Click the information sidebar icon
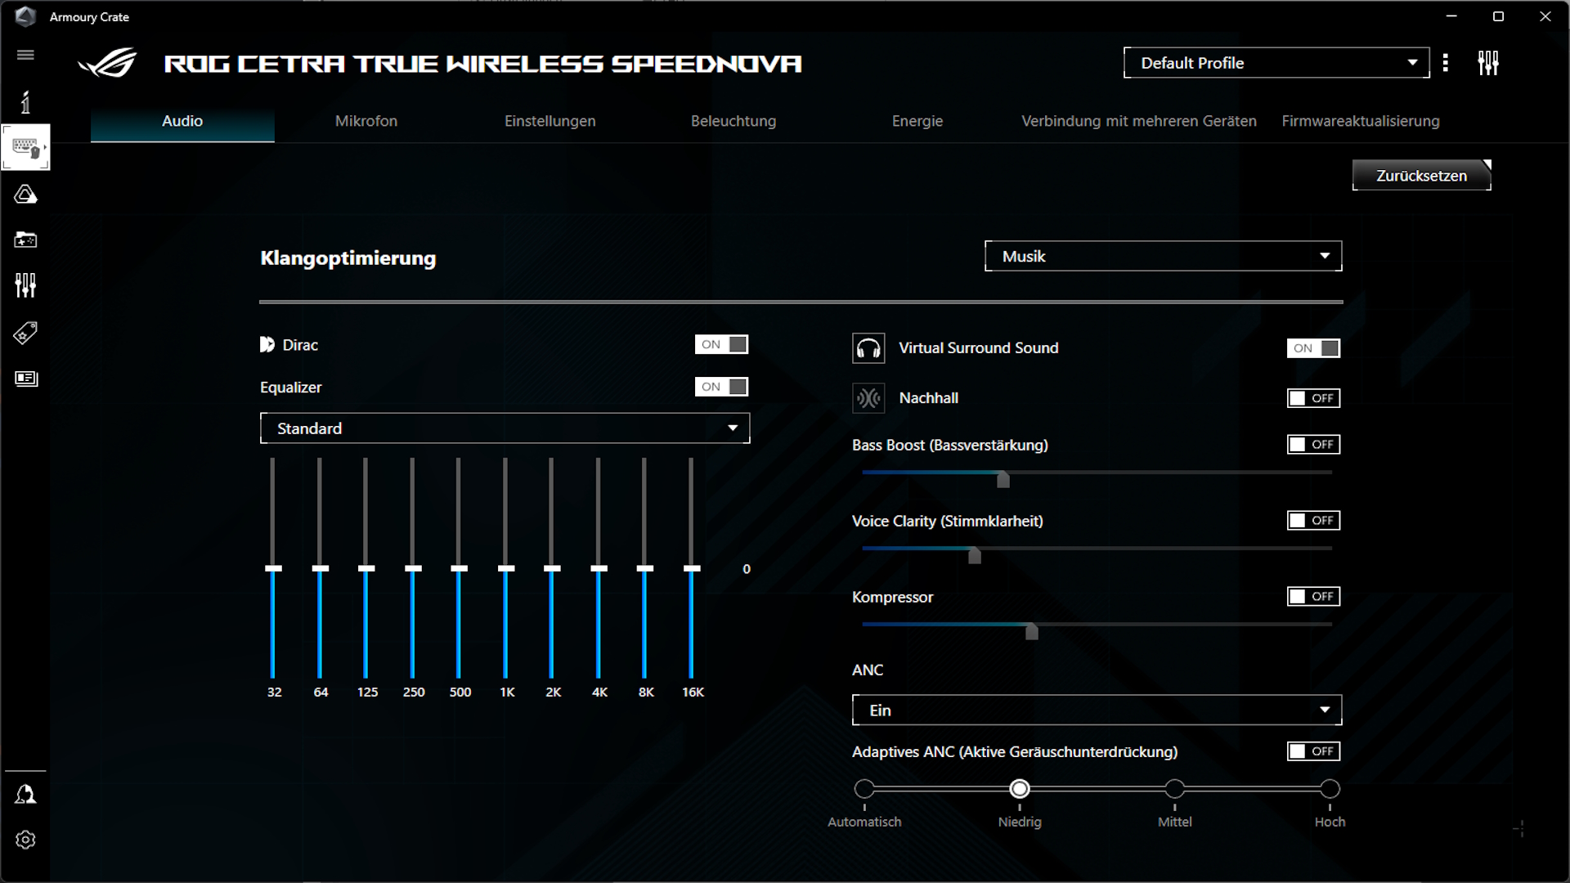The width and height of the screenshot is (1570, 883). click(25, 101)
